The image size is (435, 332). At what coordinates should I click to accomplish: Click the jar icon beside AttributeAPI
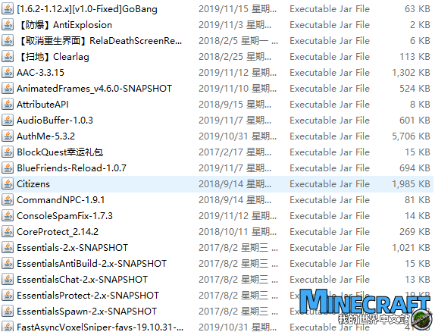point(8,105)
